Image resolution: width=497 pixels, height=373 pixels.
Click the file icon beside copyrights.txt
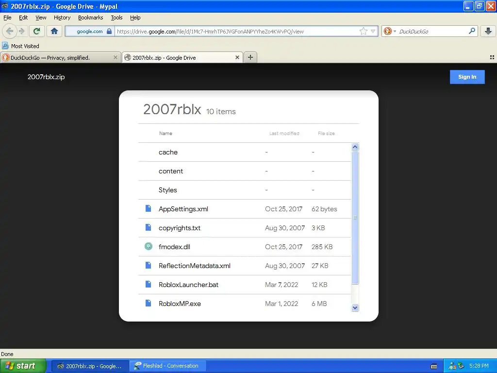(x=148, y=227)
